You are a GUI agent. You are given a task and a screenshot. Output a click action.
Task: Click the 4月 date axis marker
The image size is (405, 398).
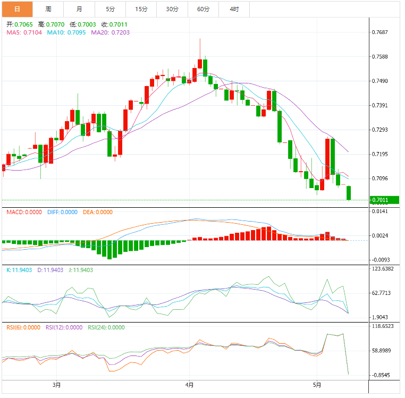pyautogui.click(x=189, y=385)
